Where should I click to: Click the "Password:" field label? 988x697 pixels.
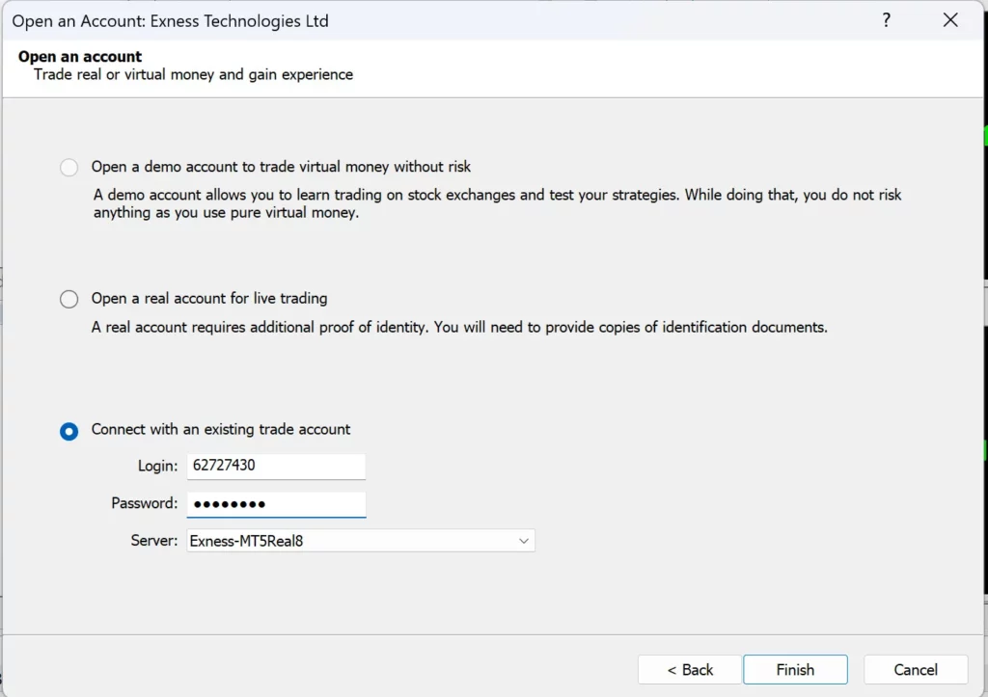[x=145, y=503]
